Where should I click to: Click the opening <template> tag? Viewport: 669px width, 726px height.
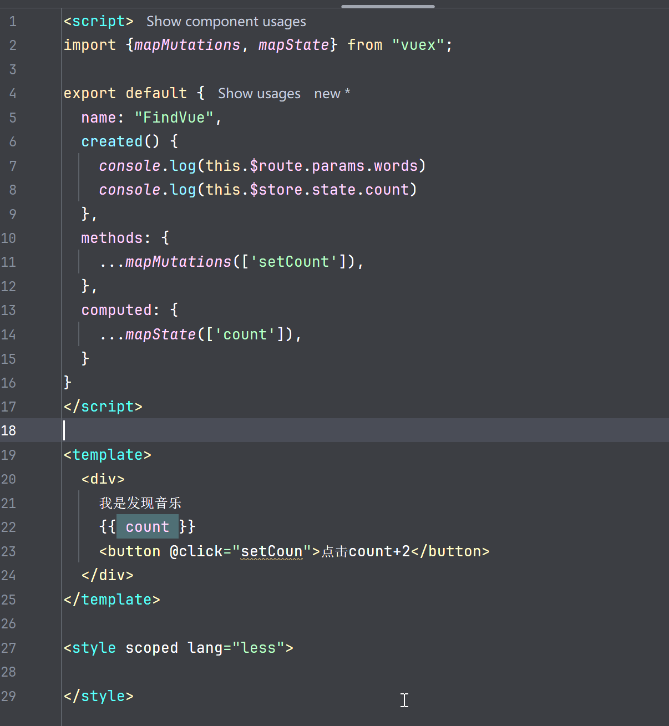[x=108, y=455]
